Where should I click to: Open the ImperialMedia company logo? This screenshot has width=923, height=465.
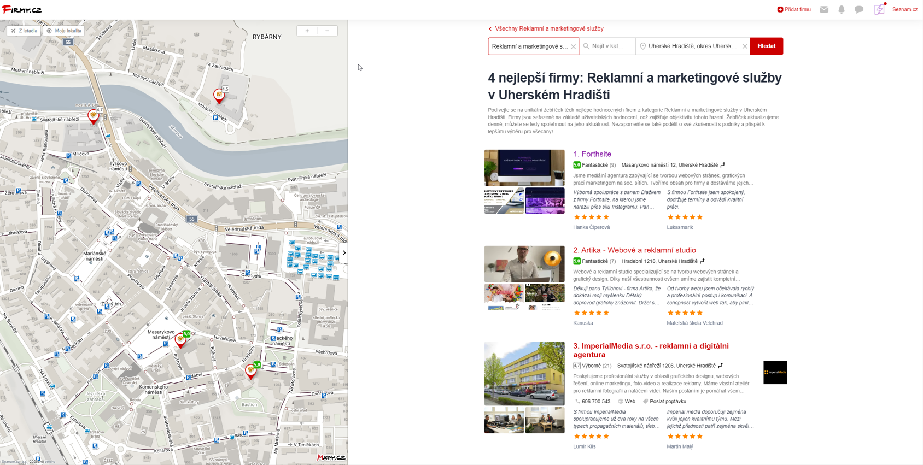coord(775,372)
